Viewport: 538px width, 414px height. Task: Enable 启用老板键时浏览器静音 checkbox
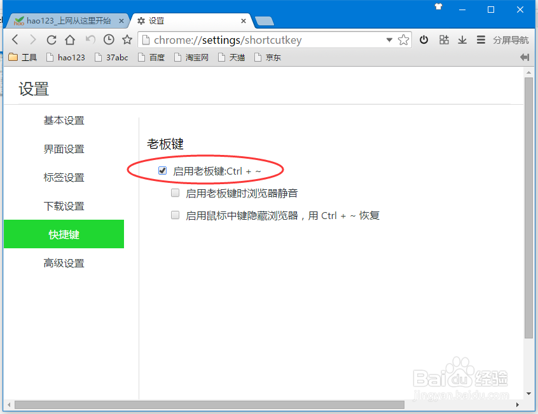tap(176, 193)
